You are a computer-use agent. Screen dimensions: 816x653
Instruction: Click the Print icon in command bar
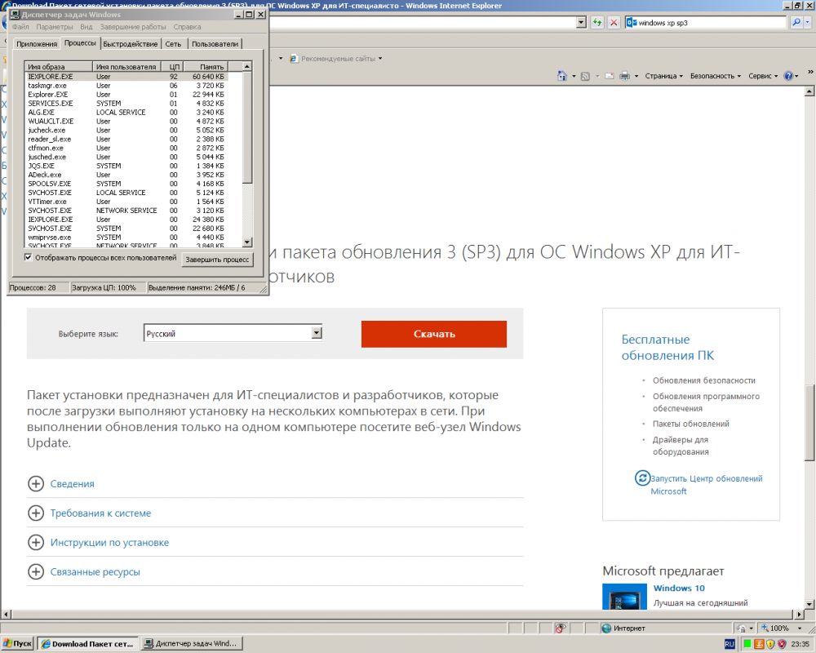click(624, 76)
